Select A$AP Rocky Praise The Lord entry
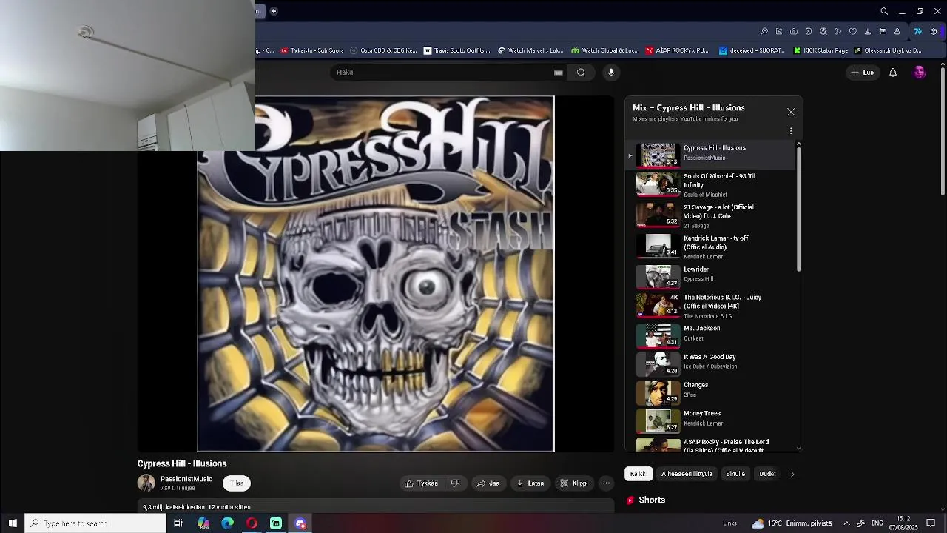The height and width of the screenshot is (533, 947). tap(710, 444)
